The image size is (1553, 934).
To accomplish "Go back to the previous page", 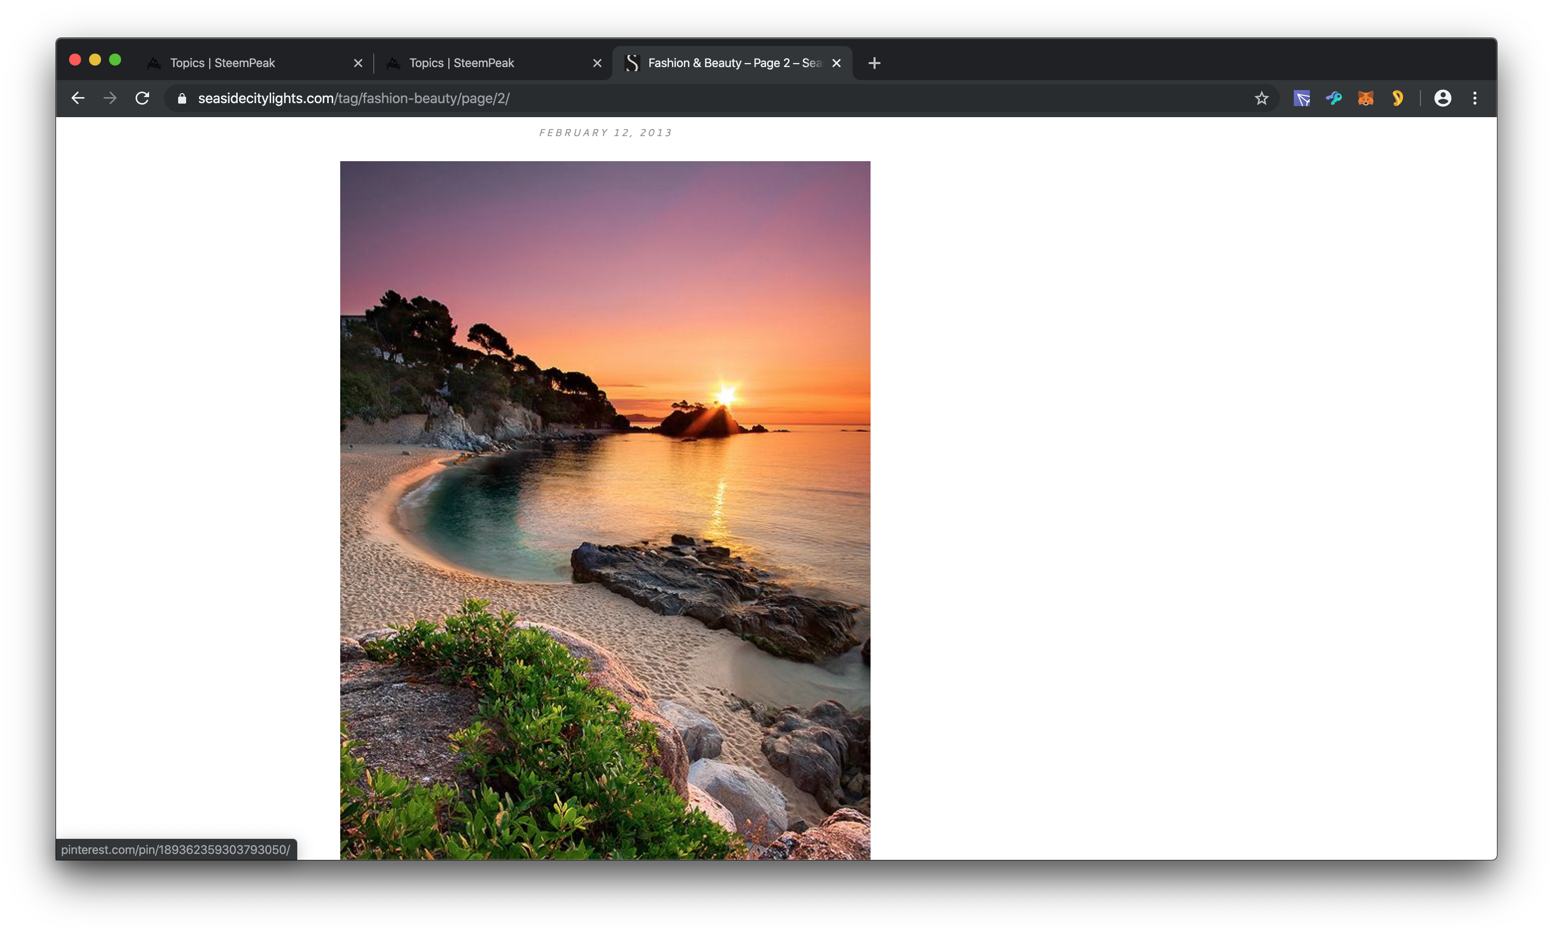I will click(78, 98).
